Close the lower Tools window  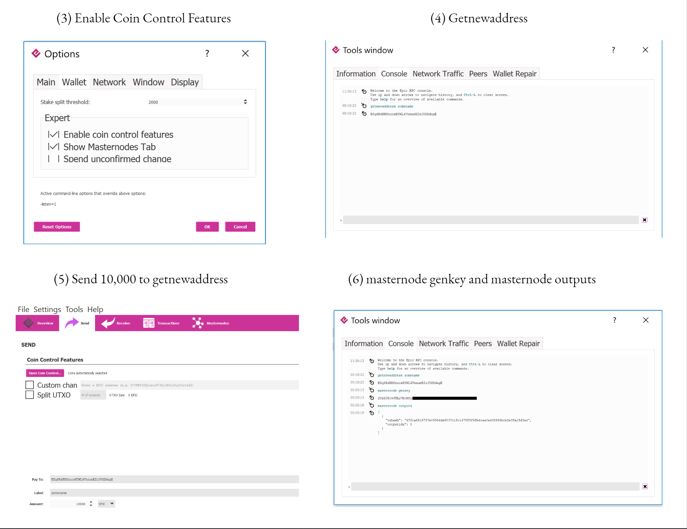point(646,320)
